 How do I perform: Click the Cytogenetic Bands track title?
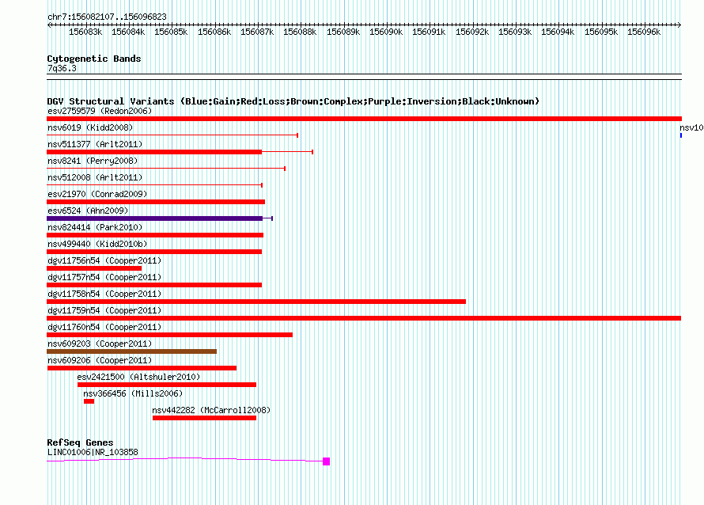point(94,59)
